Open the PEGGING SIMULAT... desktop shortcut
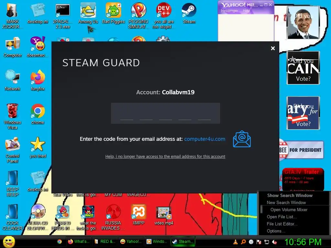This screenshot has height=248, width=331. pos(138,16)
